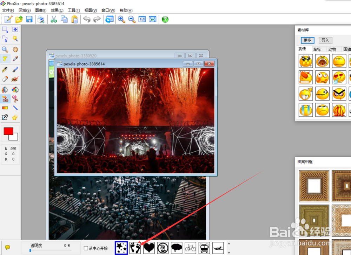Enable the 从中心开始 checkbox
Image resolution: width=351 pixels, height=255 pixels.
[x=86, y=248]
